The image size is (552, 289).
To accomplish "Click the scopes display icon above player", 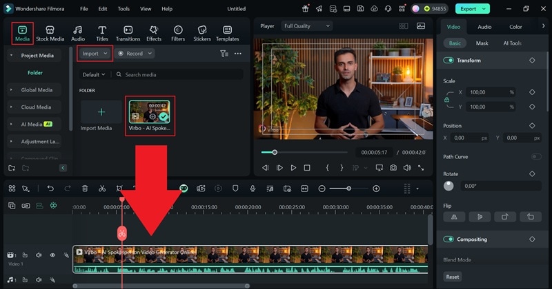I will coord(421,26).
